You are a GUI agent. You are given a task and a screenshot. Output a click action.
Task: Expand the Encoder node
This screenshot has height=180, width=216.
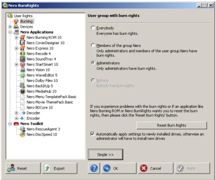tap(16, 118)
